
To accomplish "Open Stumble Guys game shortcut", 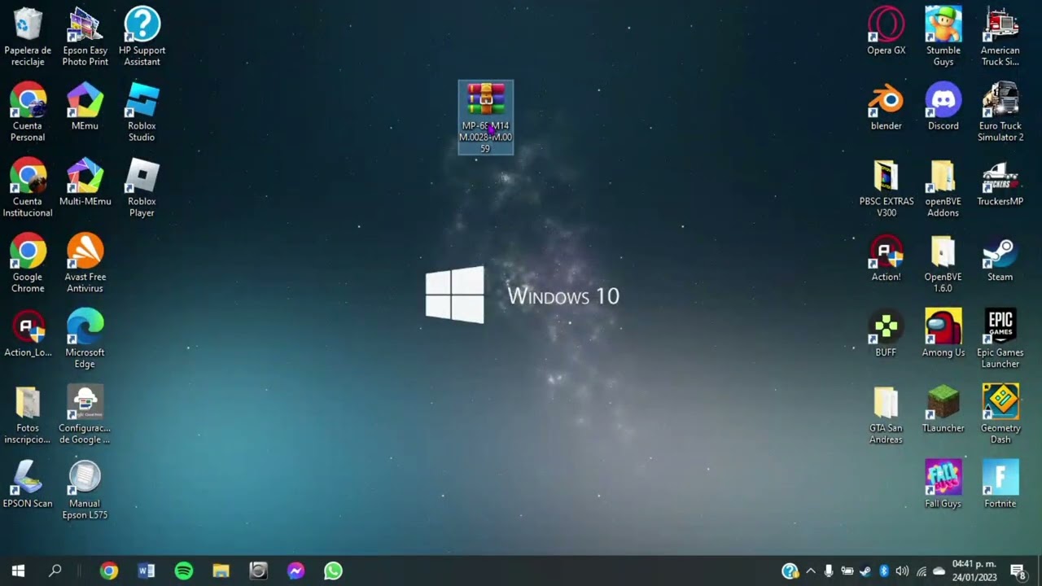I will [943, 37].
